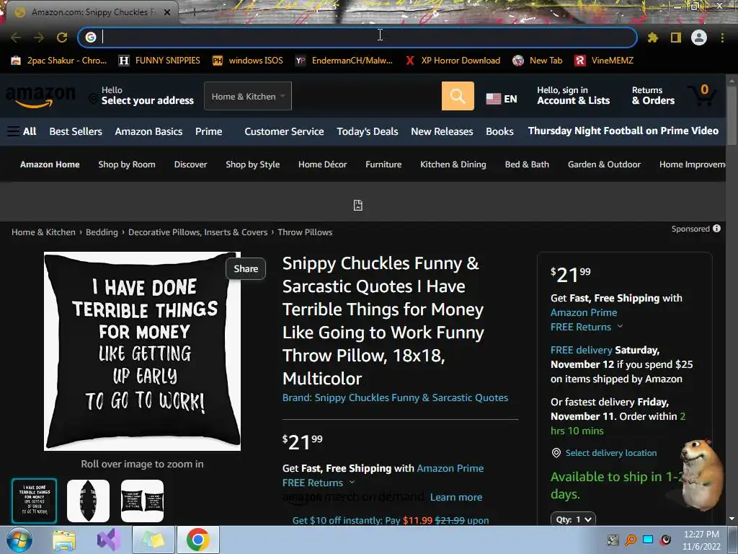Expand FREE Returns in the buy box
The width and height of the screenshot is (738, 554).
click(587, 327)
